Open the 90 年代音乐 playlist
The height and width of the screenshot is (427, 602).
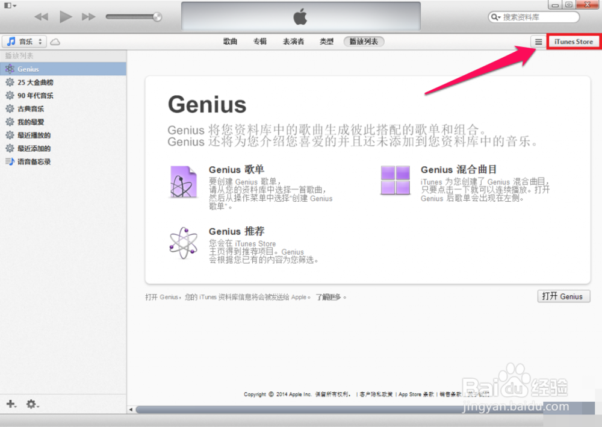pos(63,96)
